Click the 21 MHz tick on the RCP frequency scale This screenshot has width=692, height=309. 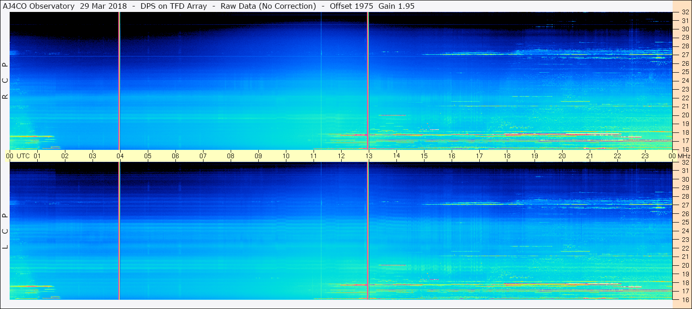685,107
